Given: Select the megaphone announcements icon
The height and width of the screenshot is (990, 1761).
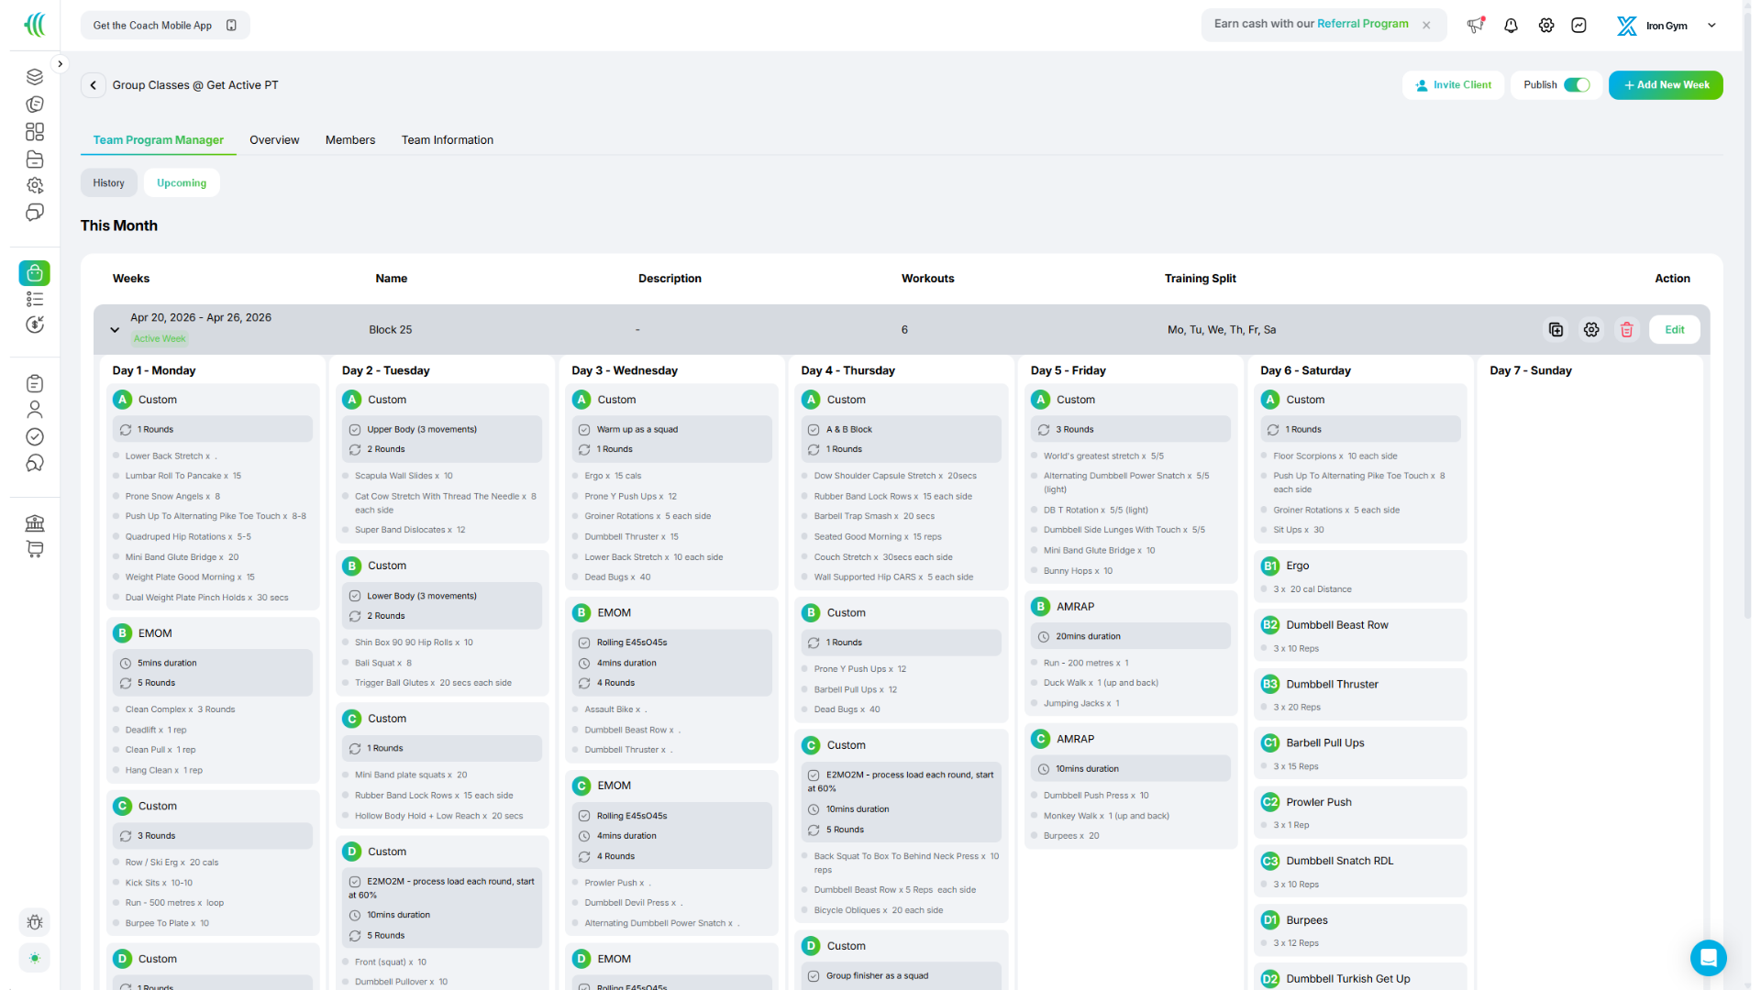Looking at the screenshot, I should [1476, 26].
